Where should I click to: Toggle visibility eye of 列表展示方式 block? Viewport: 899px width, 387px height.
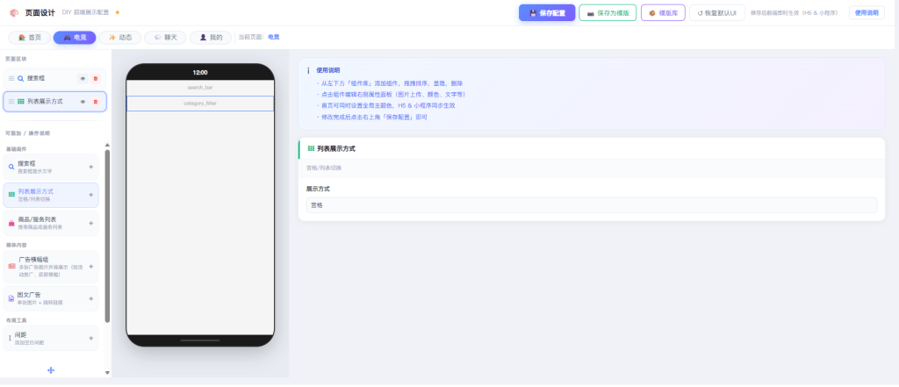click(x=83, y=102)
